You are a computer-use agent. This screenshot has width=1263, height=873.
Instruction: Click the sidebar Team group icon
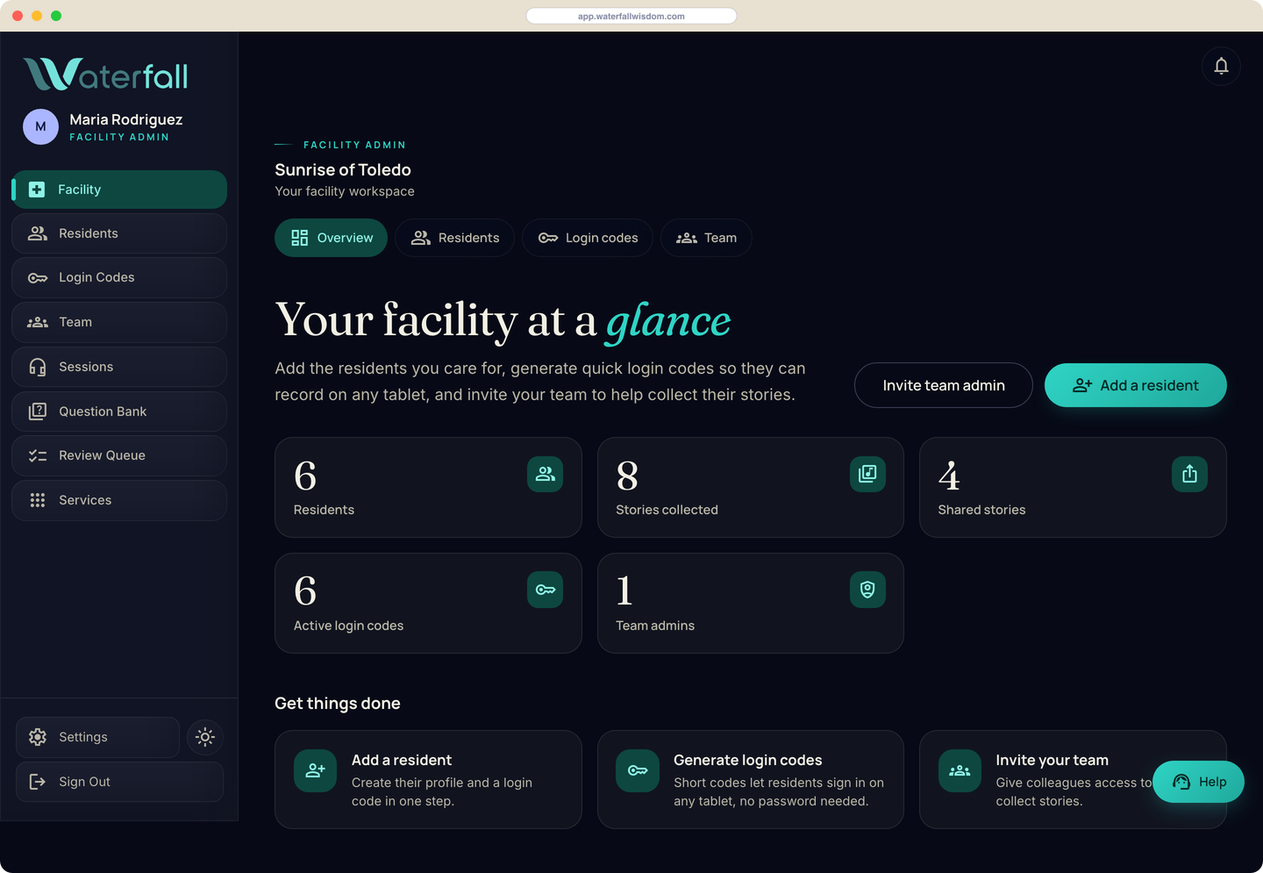(x=38, y=322)
